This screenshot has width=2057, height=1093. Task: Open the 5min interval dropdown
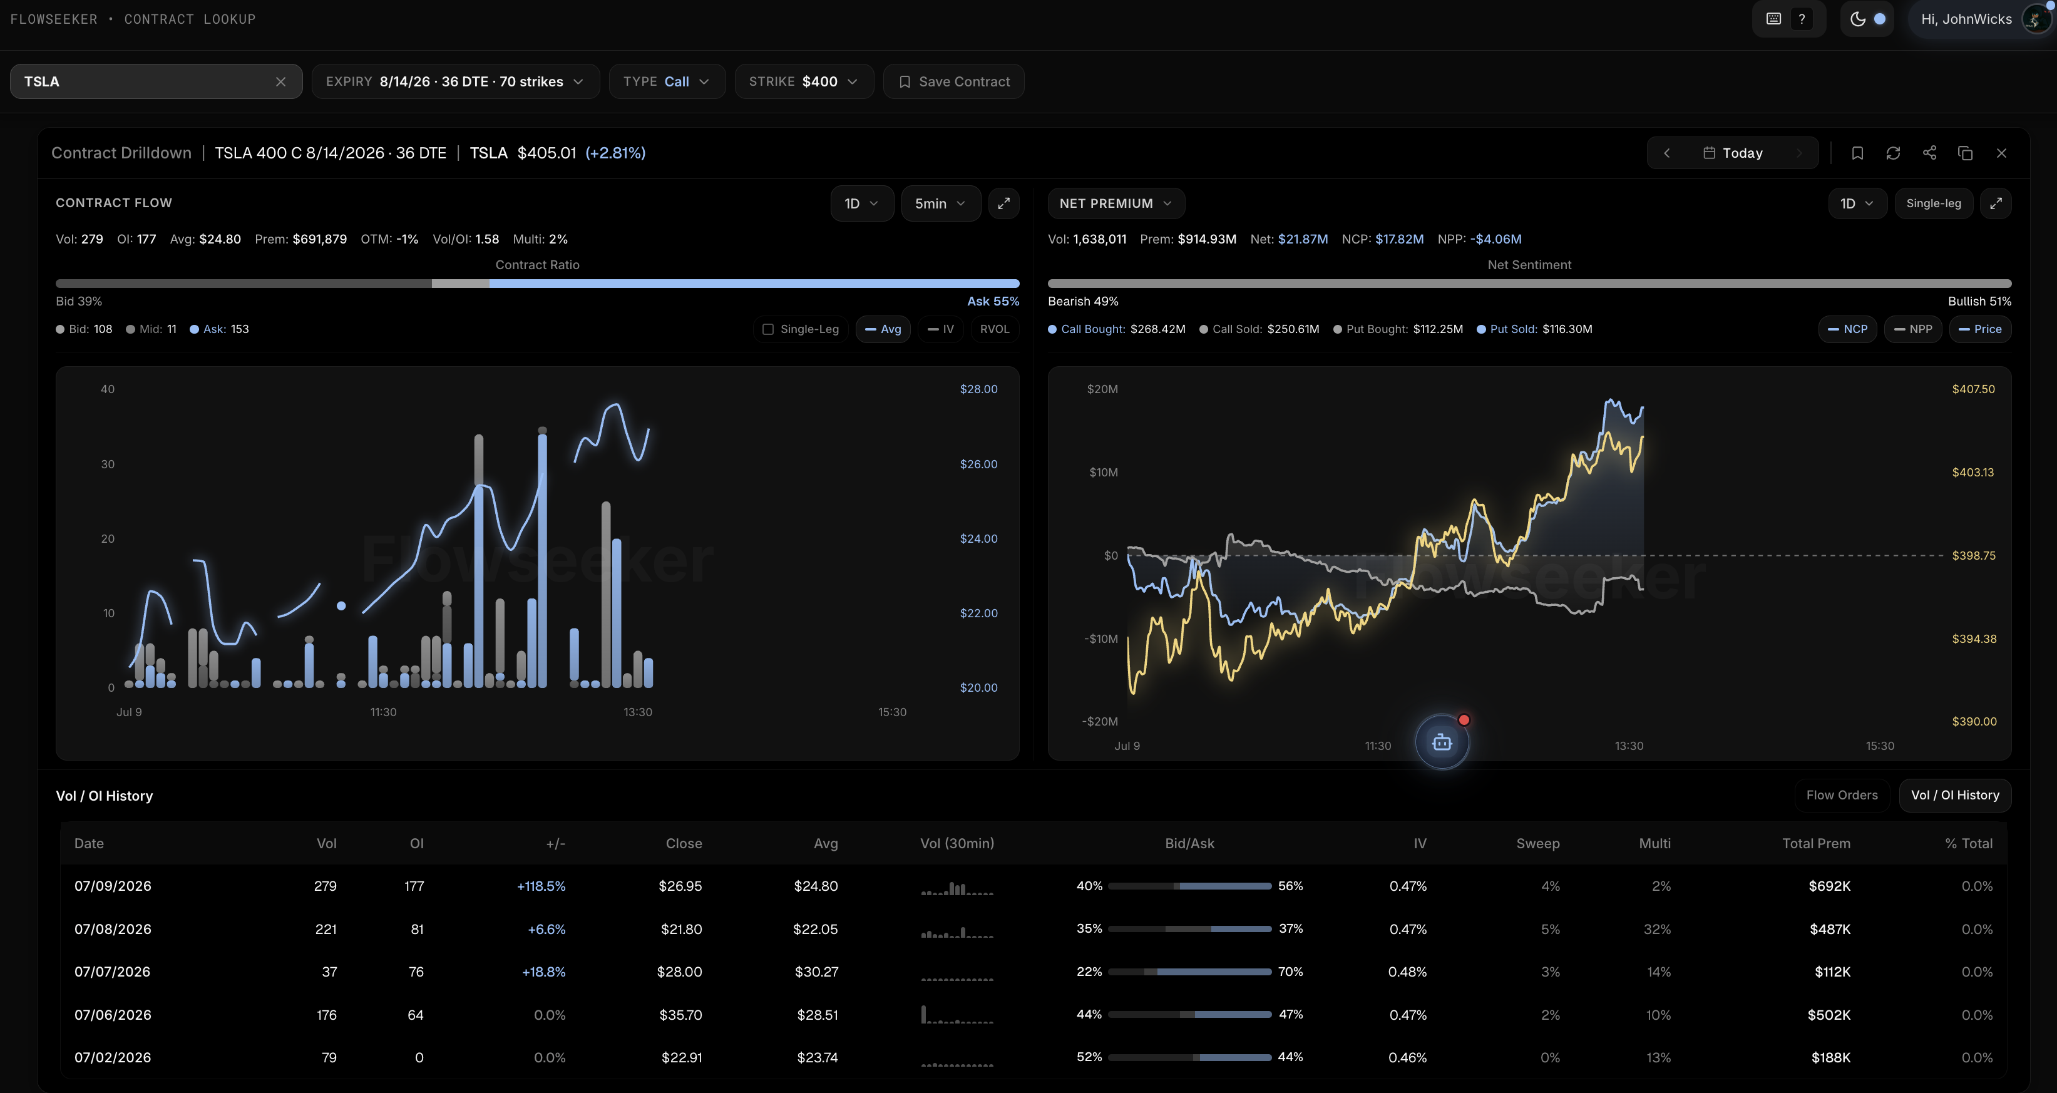tap(941, 203)
